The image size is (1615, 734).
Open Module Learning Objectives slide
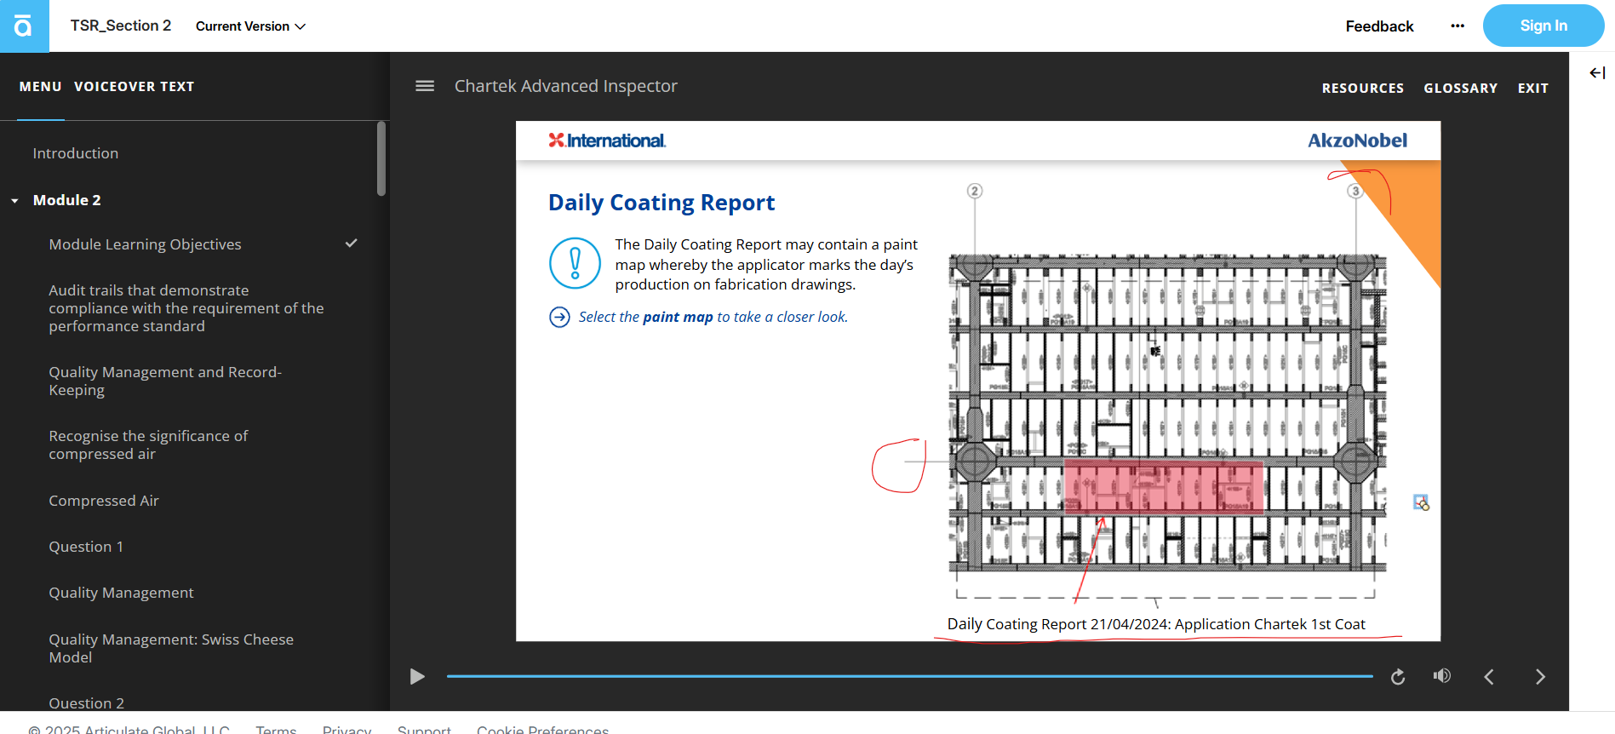coord(146,244)
